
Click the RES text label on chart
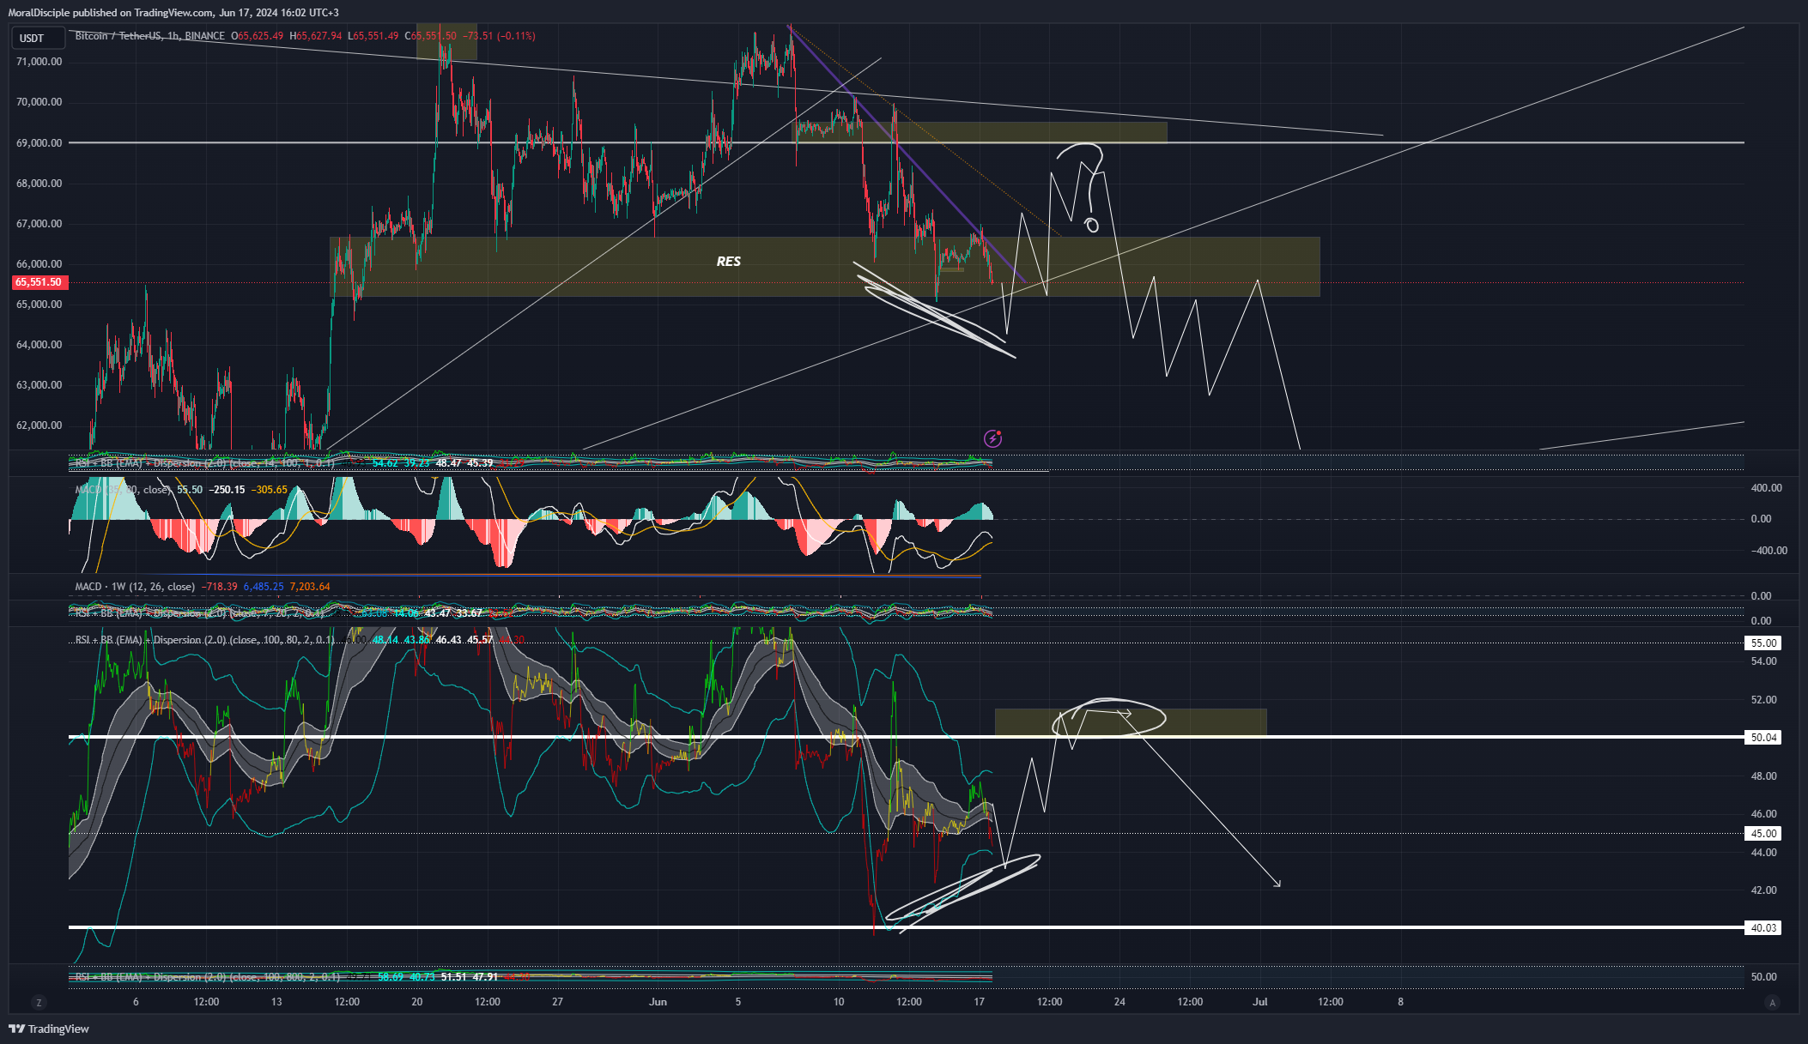tap(728, 262)
